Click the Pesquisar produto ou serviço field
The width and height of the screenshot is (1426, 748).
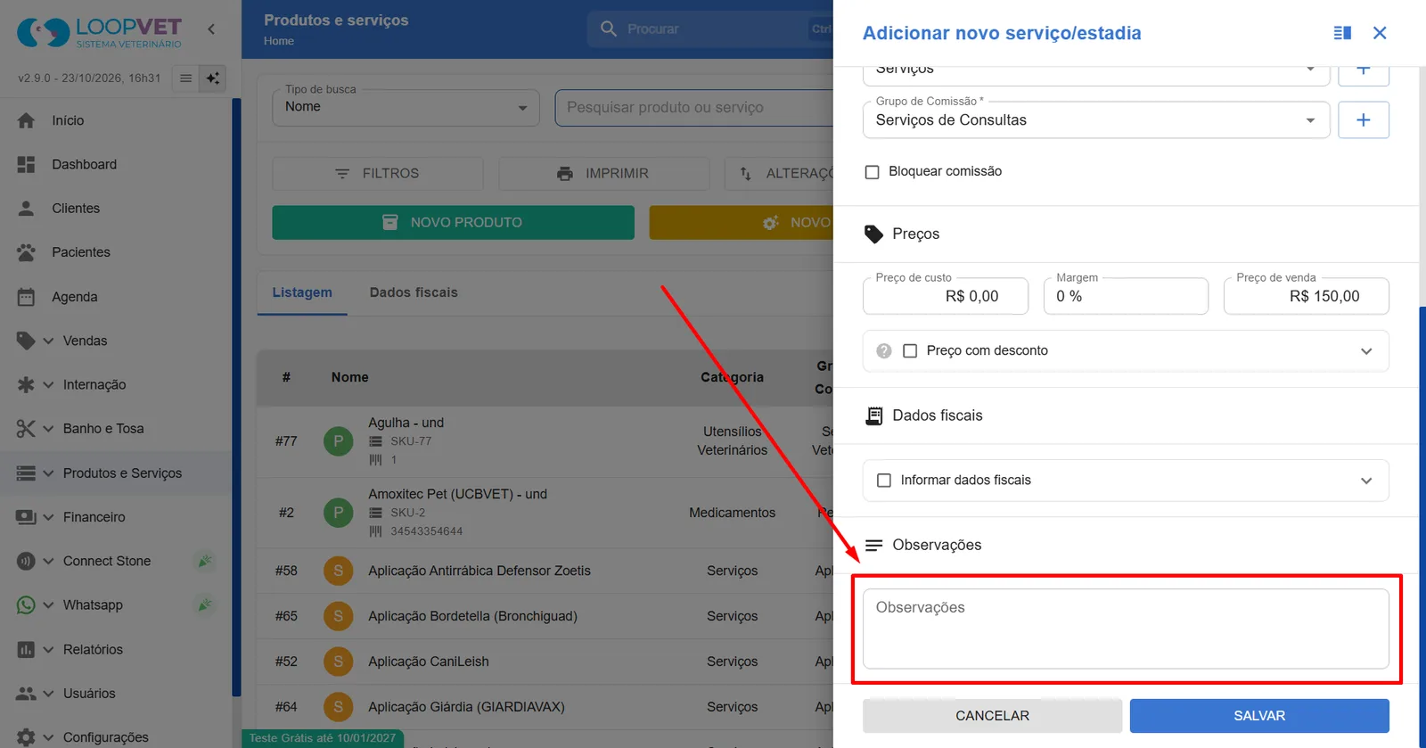point(693,108)
